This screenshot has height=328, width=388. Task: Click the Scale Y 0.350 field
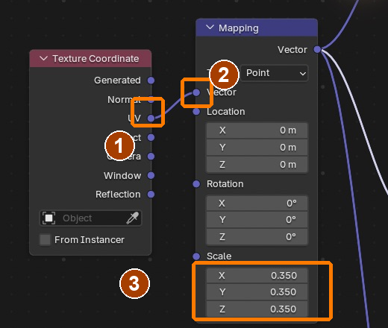pyautogui.click(x=257, y=292)
